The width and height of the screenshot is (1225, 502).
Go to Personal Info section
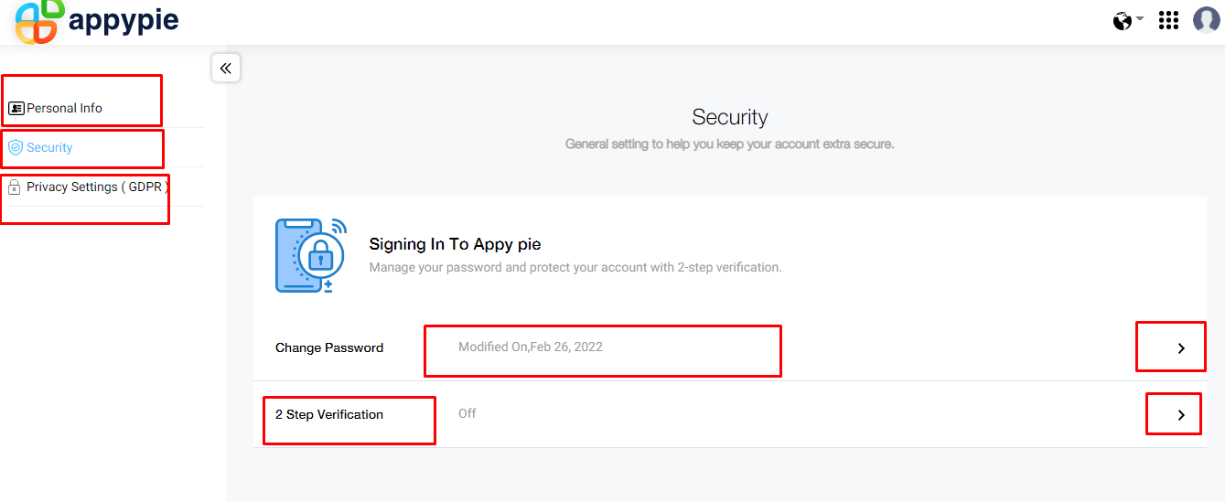(x=64, y=108)
